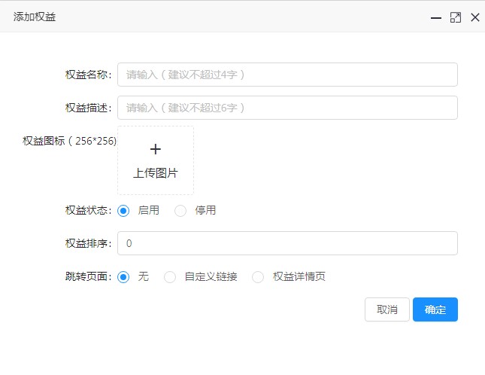Select the 停用 status radio button

coord(180,211)
